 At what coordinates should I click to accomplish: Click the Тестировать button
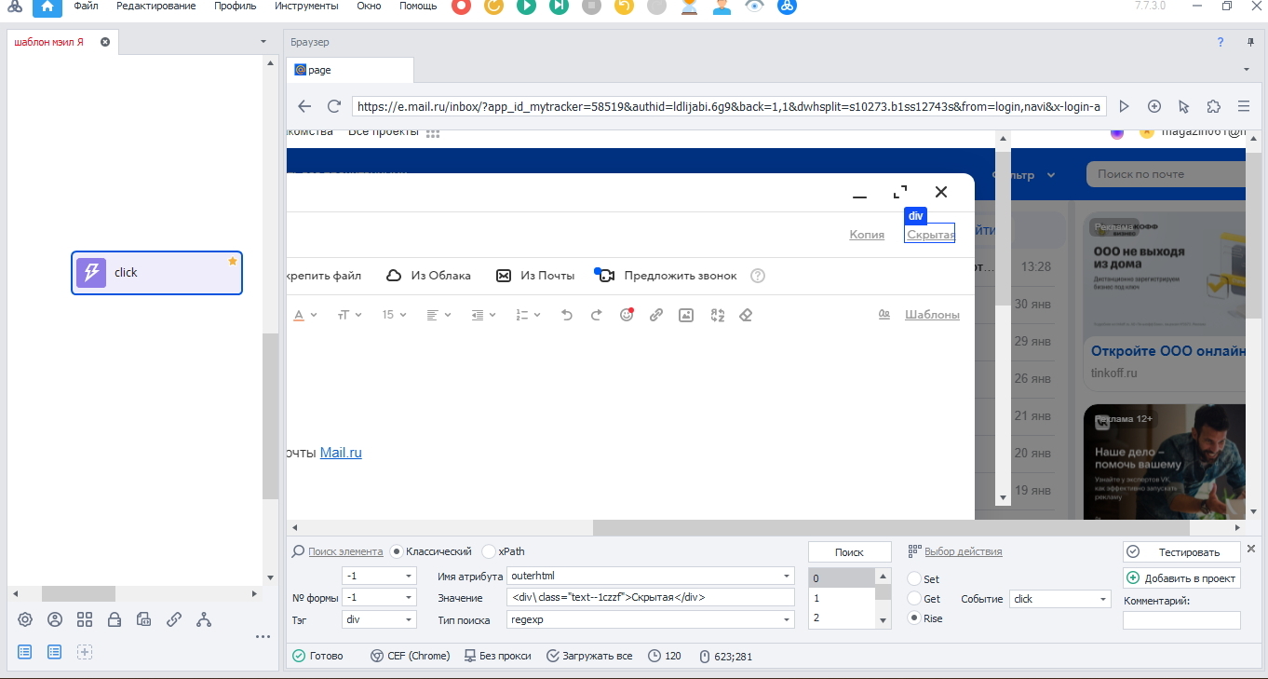tap(1182, 552)
